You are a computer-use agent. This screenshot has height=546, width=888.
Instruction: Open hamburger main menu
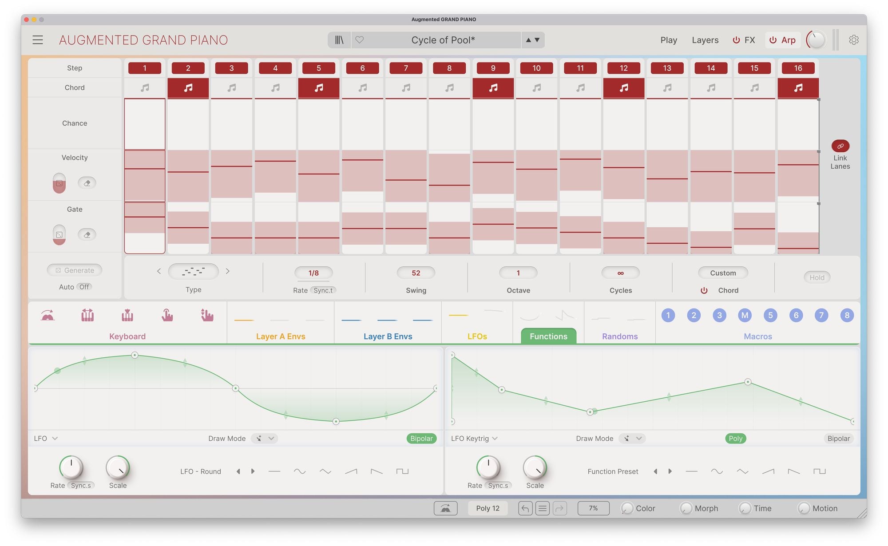point(38,40)
